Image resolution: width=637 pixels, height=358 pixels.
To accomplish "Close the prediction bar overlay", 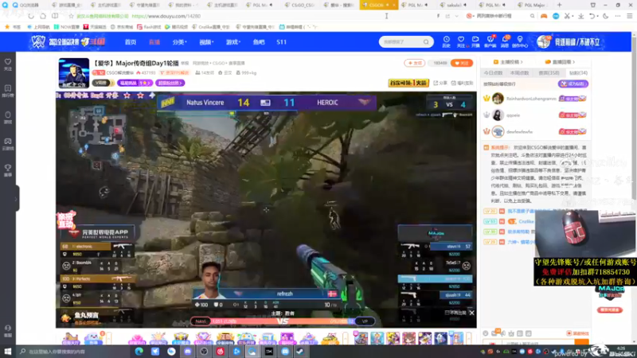I will coord(471,313).
